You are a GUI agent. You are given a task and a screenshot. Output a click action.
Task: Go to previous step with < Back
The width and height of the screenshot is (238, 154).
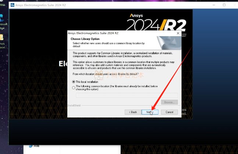click(x=133, y=112)
